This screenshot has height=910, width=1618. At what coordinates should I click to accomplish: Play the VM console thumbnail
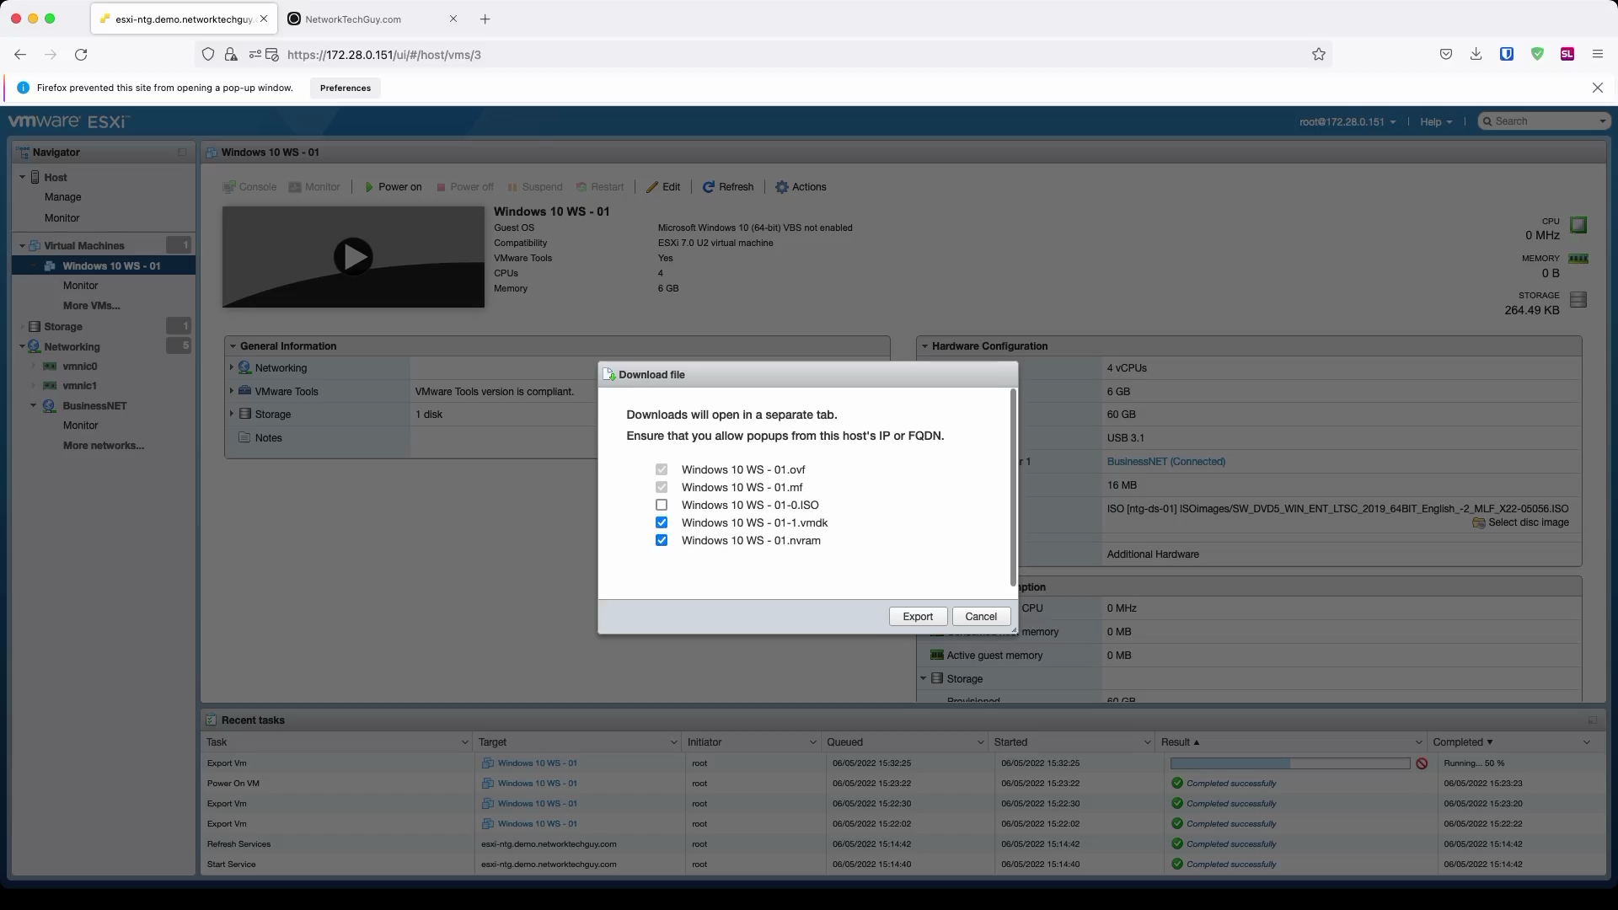353,257
